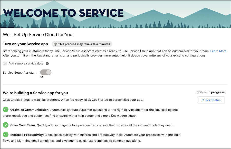The height and width of the screenshot is (149, 231).
Task: Click the 'Welcome to Service' banner heading
Action: point(63,13)
